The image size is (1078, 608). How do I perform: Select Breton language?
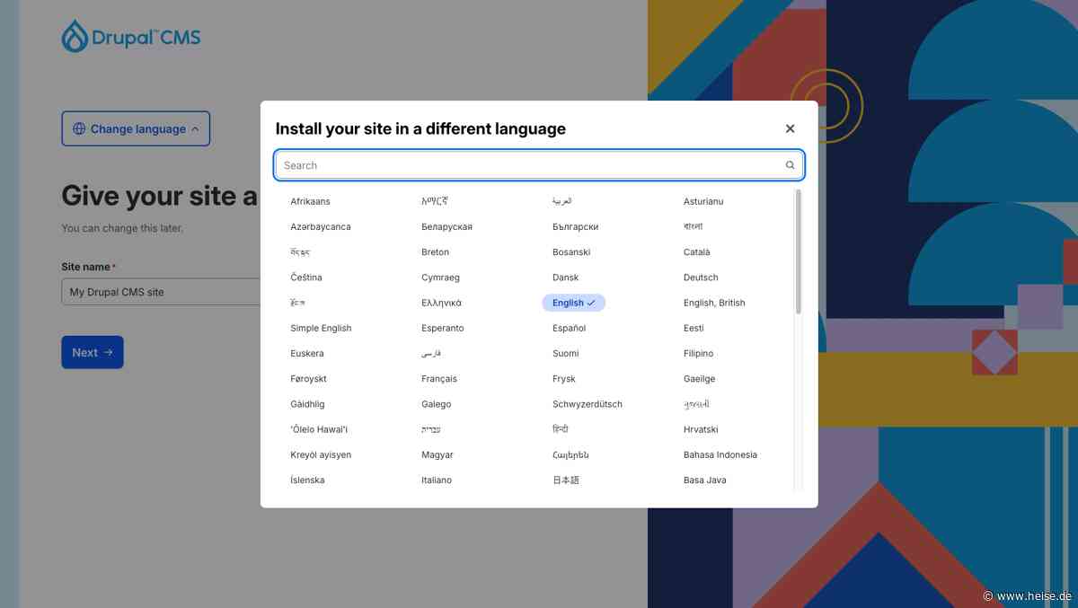pyautogui.click(x=435, y=252)
